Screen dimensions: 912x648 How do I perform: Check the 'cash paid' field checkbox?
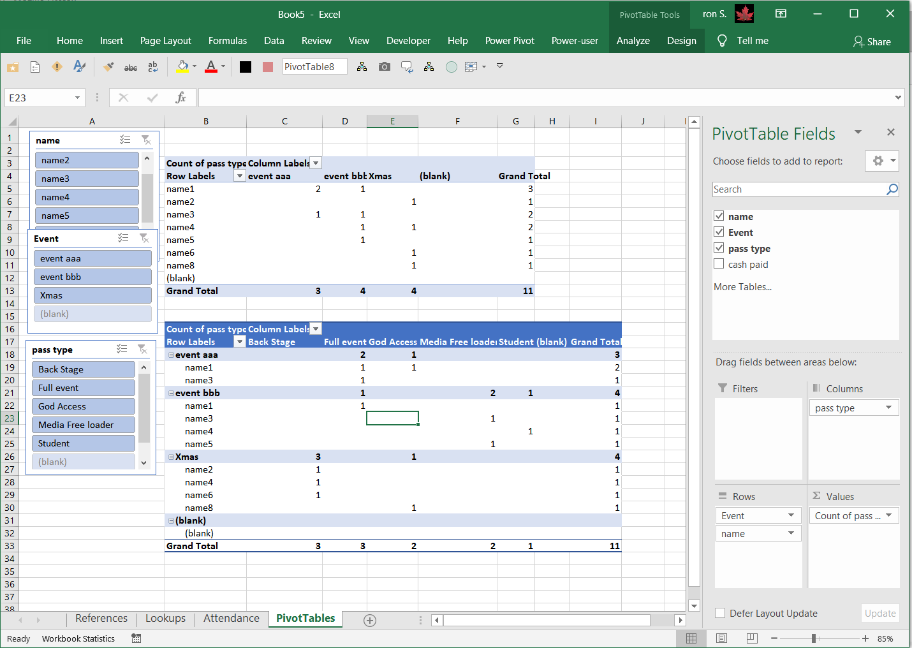(719, 264)
